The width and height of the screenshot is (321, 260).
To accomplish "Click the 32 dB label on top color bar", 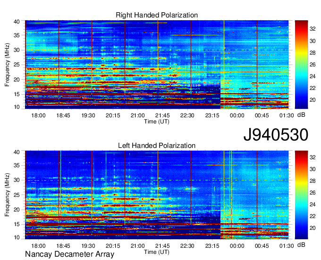I will [313, 29].
